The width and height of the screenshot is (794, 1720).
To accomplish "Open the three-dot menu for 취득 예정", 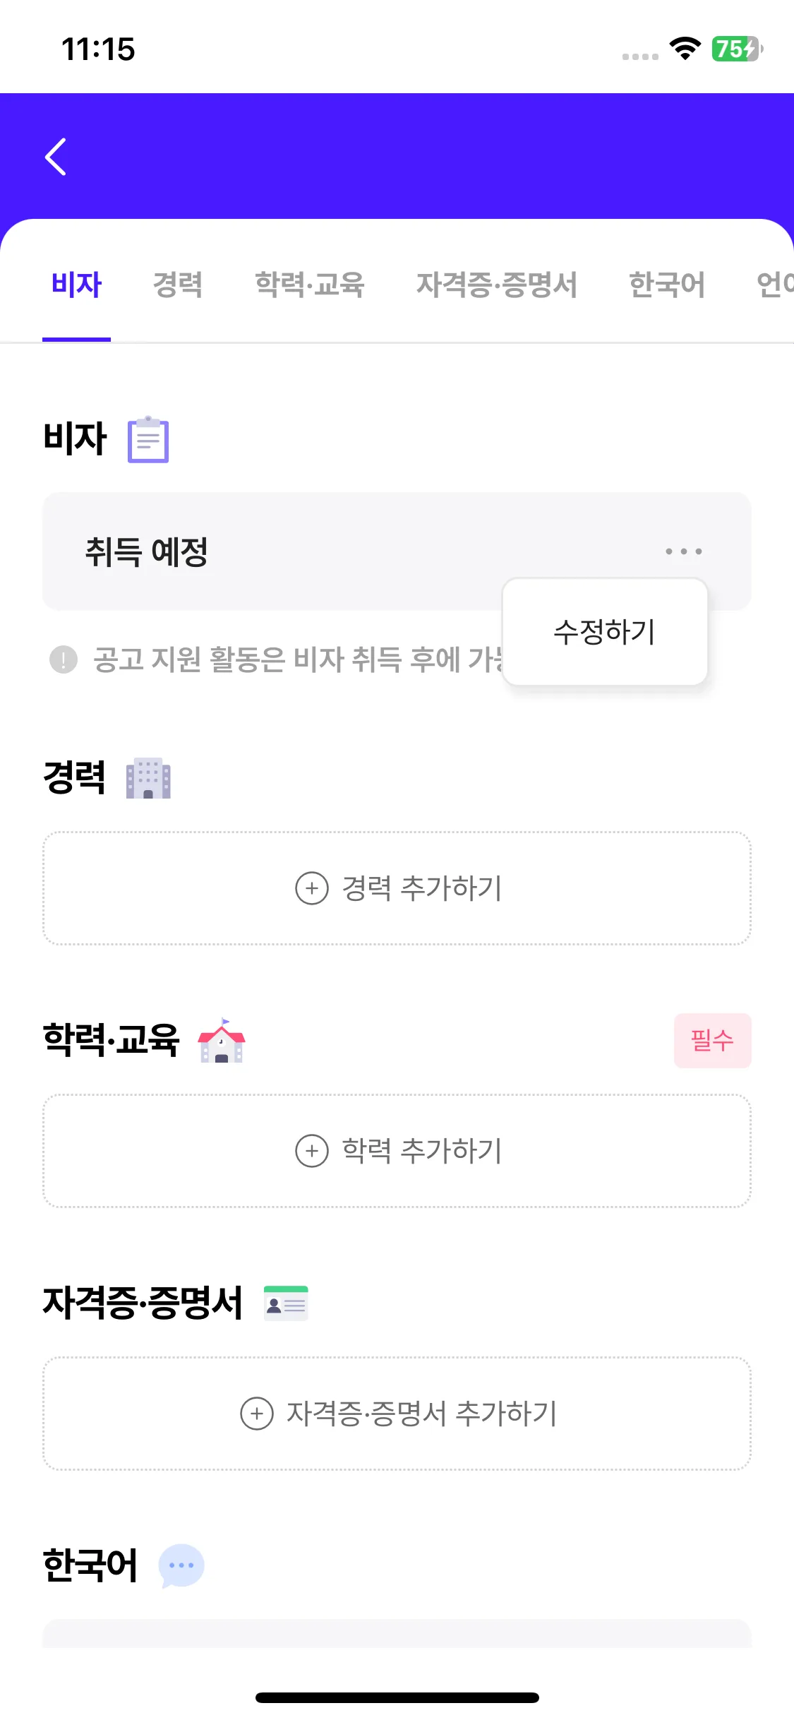I will pyautogui.click(x=683, y=551).
